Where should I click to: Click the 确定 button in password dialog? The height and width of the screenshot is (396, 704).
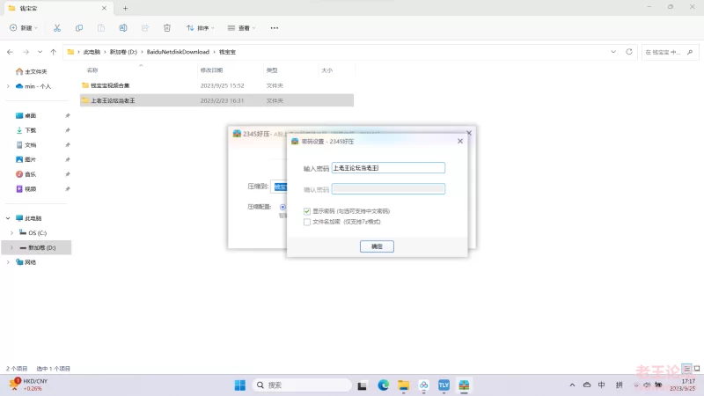pos(377,247)
